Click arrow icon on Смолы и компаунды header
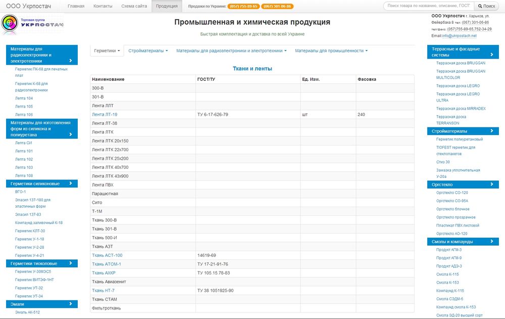 (491, 242)
